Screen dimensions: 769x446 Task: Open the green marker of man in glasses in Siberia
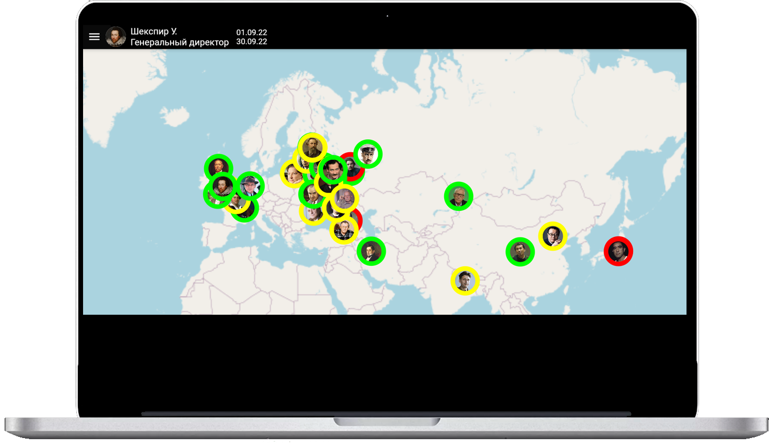(458, 197)
